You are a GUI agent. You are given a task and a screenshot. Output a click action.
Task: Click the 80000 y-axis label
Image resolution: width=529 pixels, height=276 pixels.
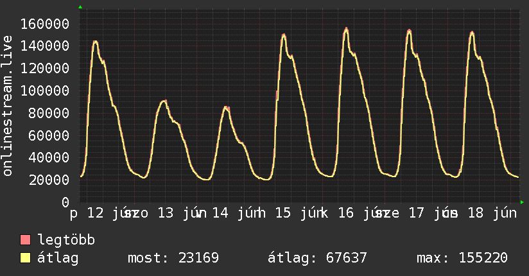click(x=49, y=113)
